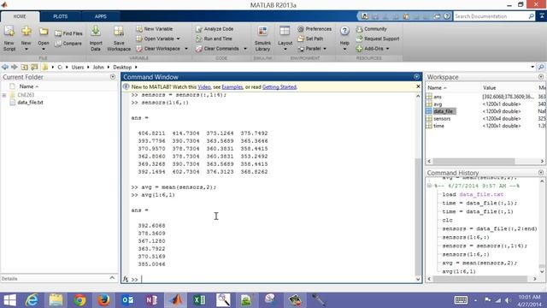
Task: Click Request Support
Action: click(x=378, y=38)
